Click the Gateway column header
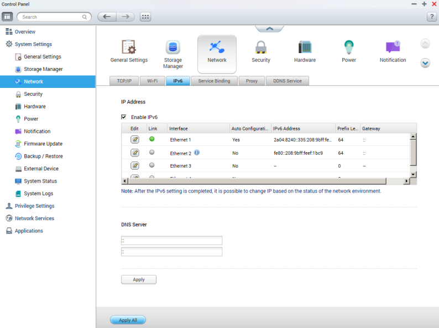This screenshot has width=439, height=328. click(388, 128)
